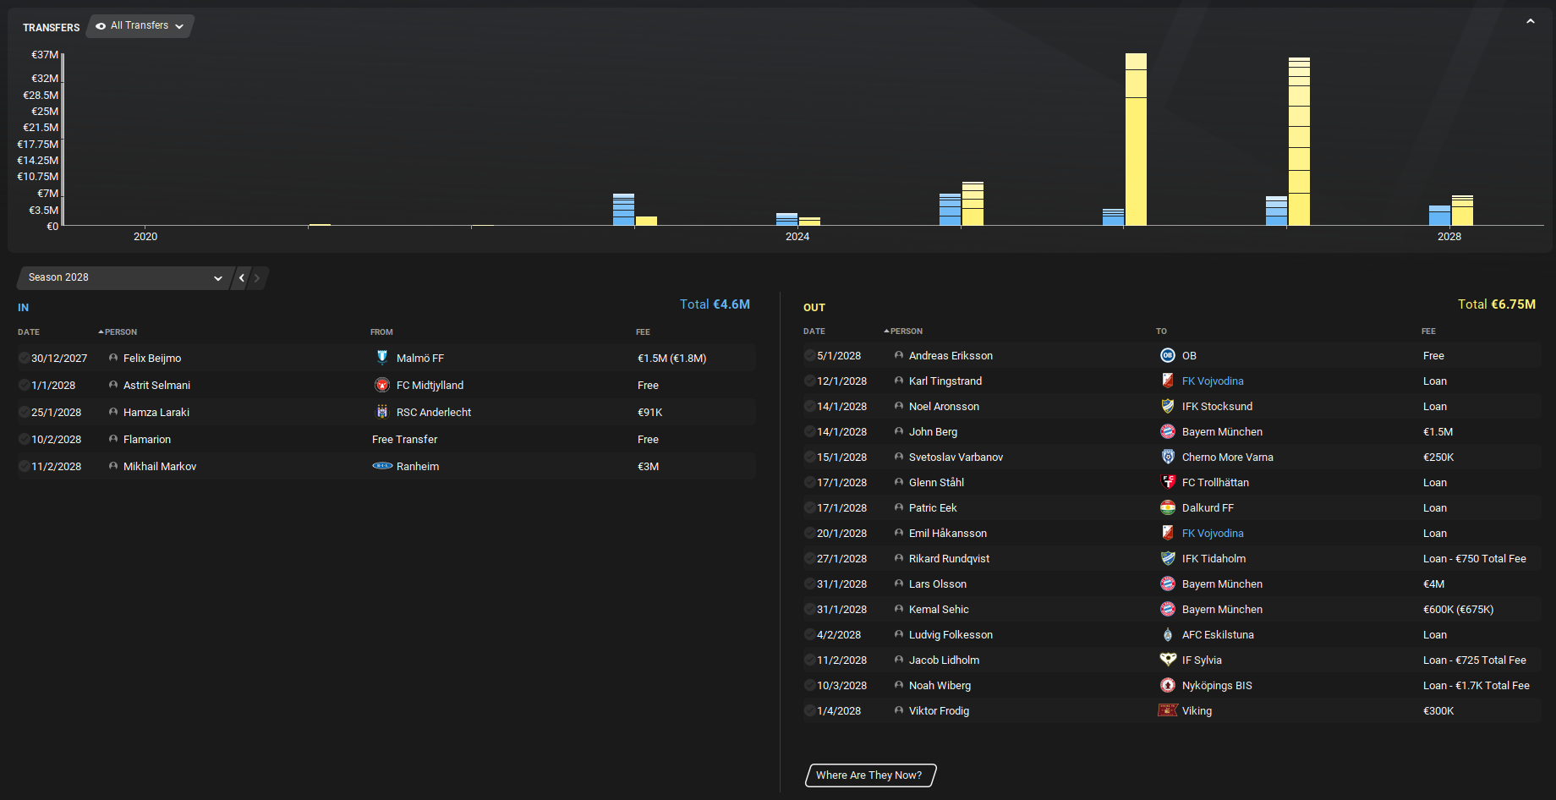This screenshot has height=800, width=1556.
Task: Click the 2024 label on chart axis
Action: click(797, 237)
